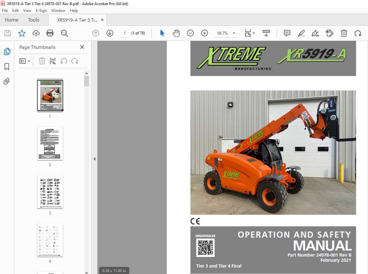Click the insert pages thumbnail icon
Viewport: 368px width, 274px height.
(x=53, y=61)
